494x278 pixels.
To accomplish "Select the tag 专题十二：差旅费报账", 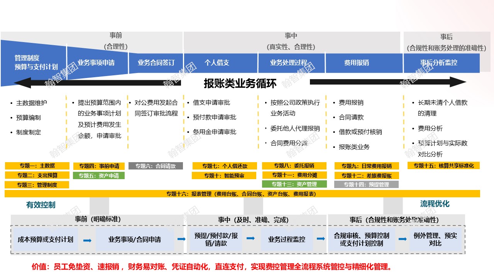I will 366,176.
